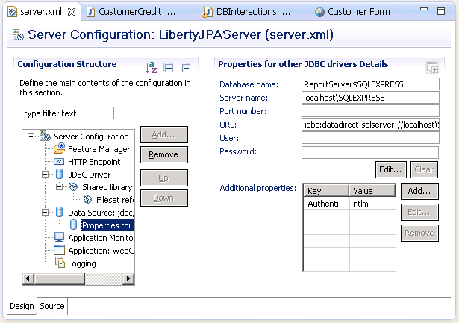Screen dimensions: 459x323
Task: Select the HTTP Endpoint node
Action: [x=94, y=162]
